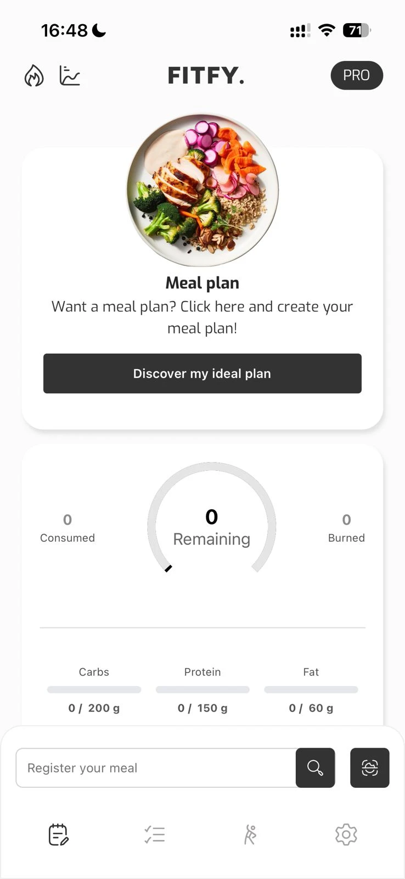
Task: Select the Fat progress bar
Action: tap(311, 689)
